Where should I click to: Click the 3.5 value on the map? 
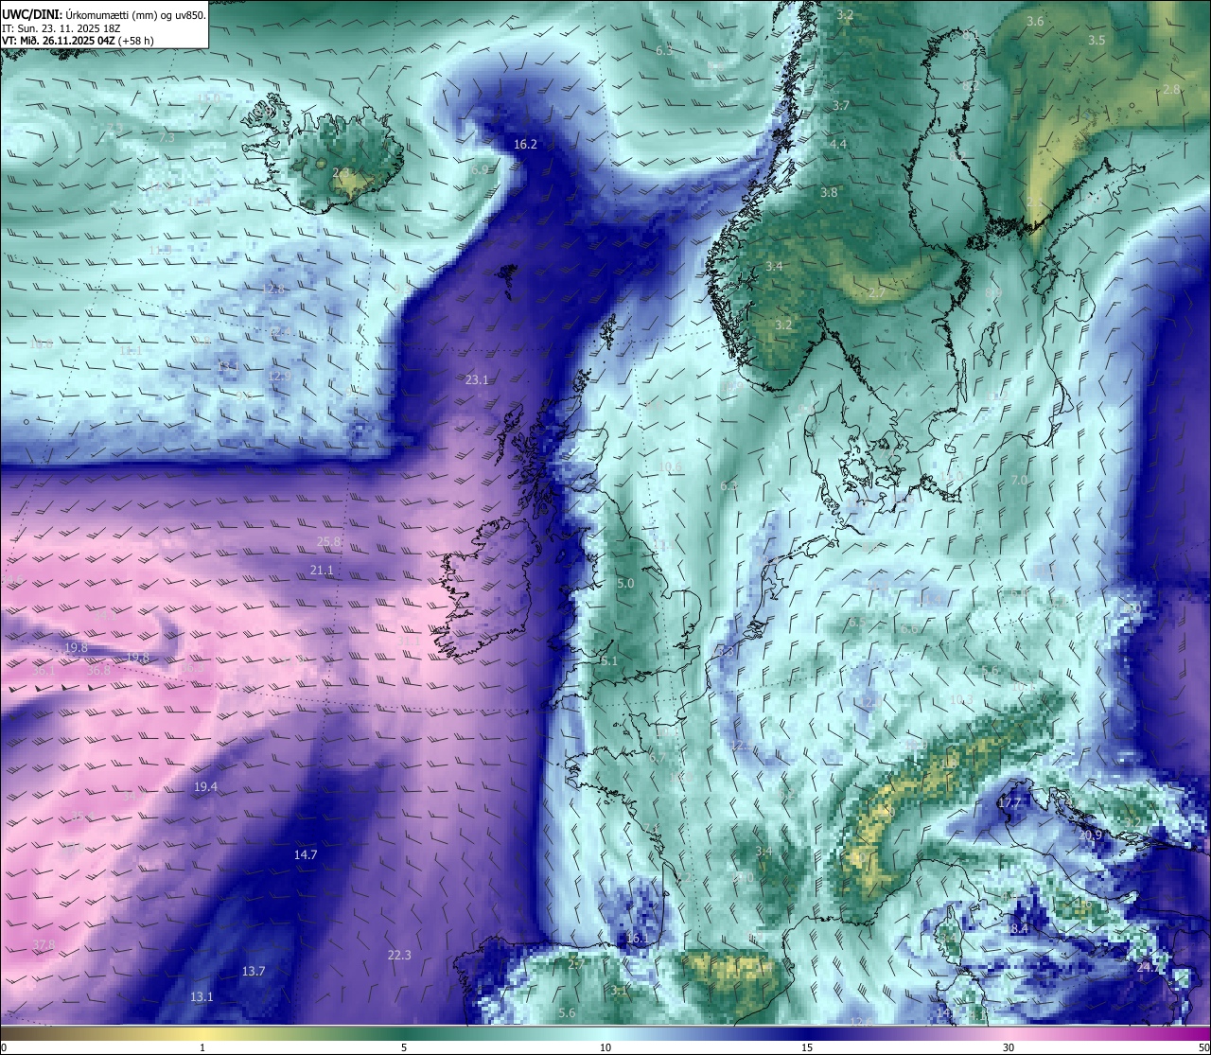pyautogui.click(x=1097, y=41)
